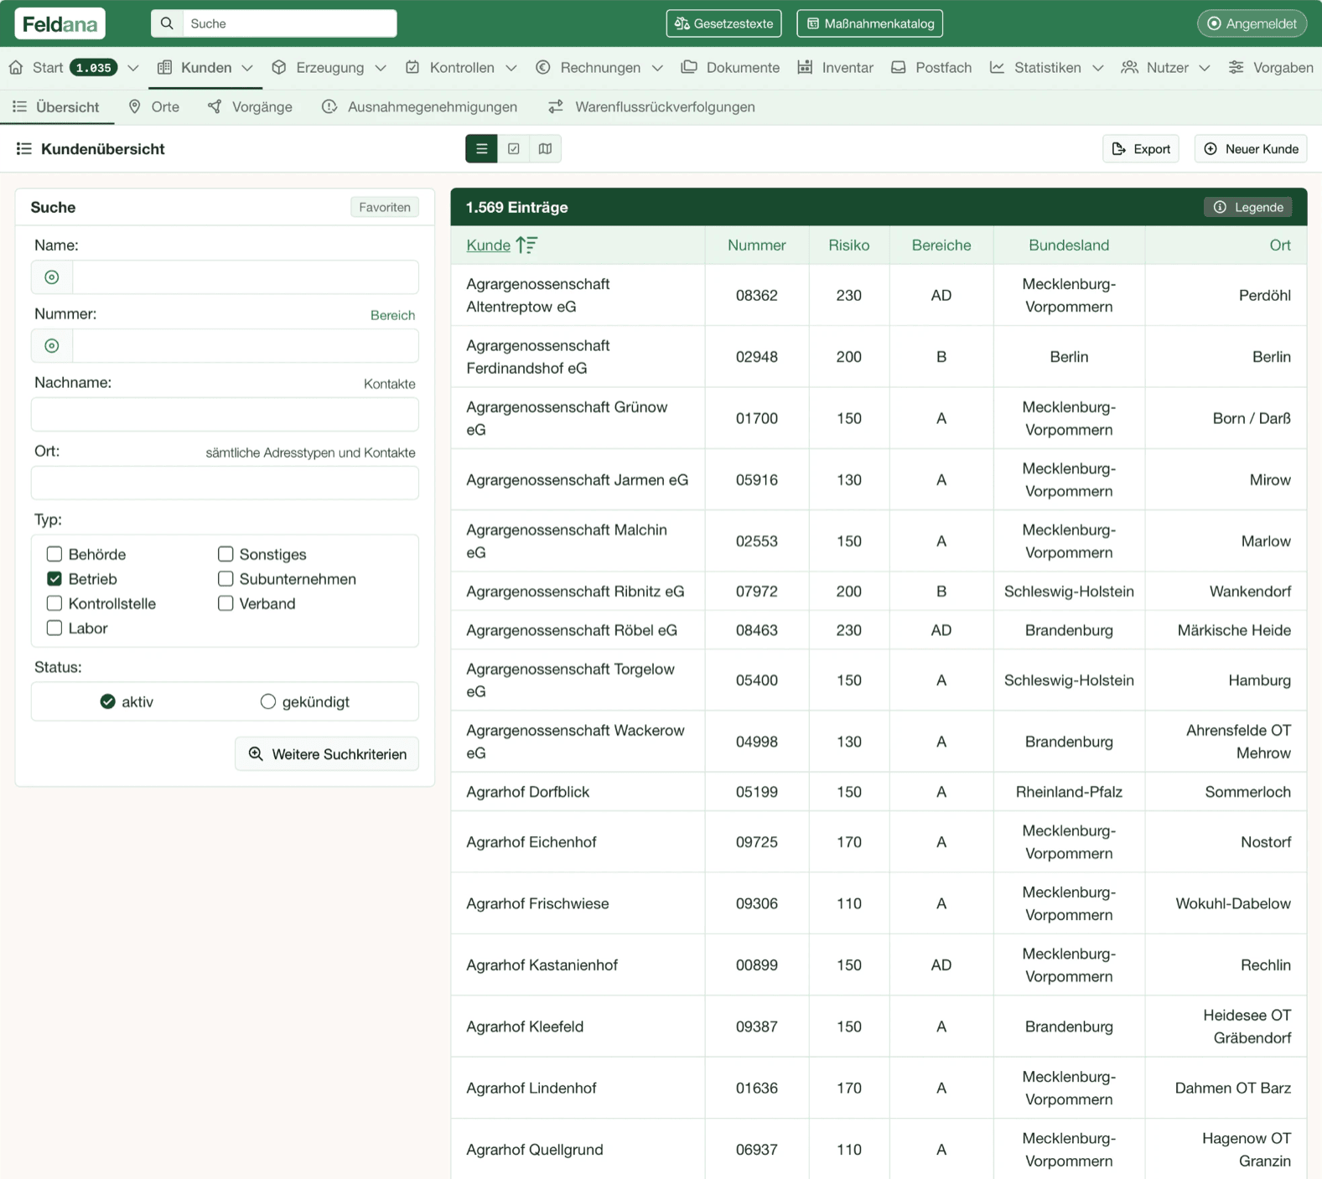Click the Feldana logo
Screen dimensions: 1322x1179
(x=60, y=23)
